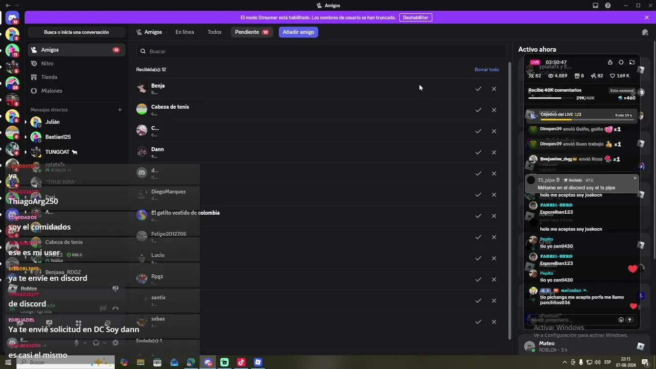The image size is (656, 369).
Task: Open Bastian125 direct message
Action: click(x=76, y=137)
